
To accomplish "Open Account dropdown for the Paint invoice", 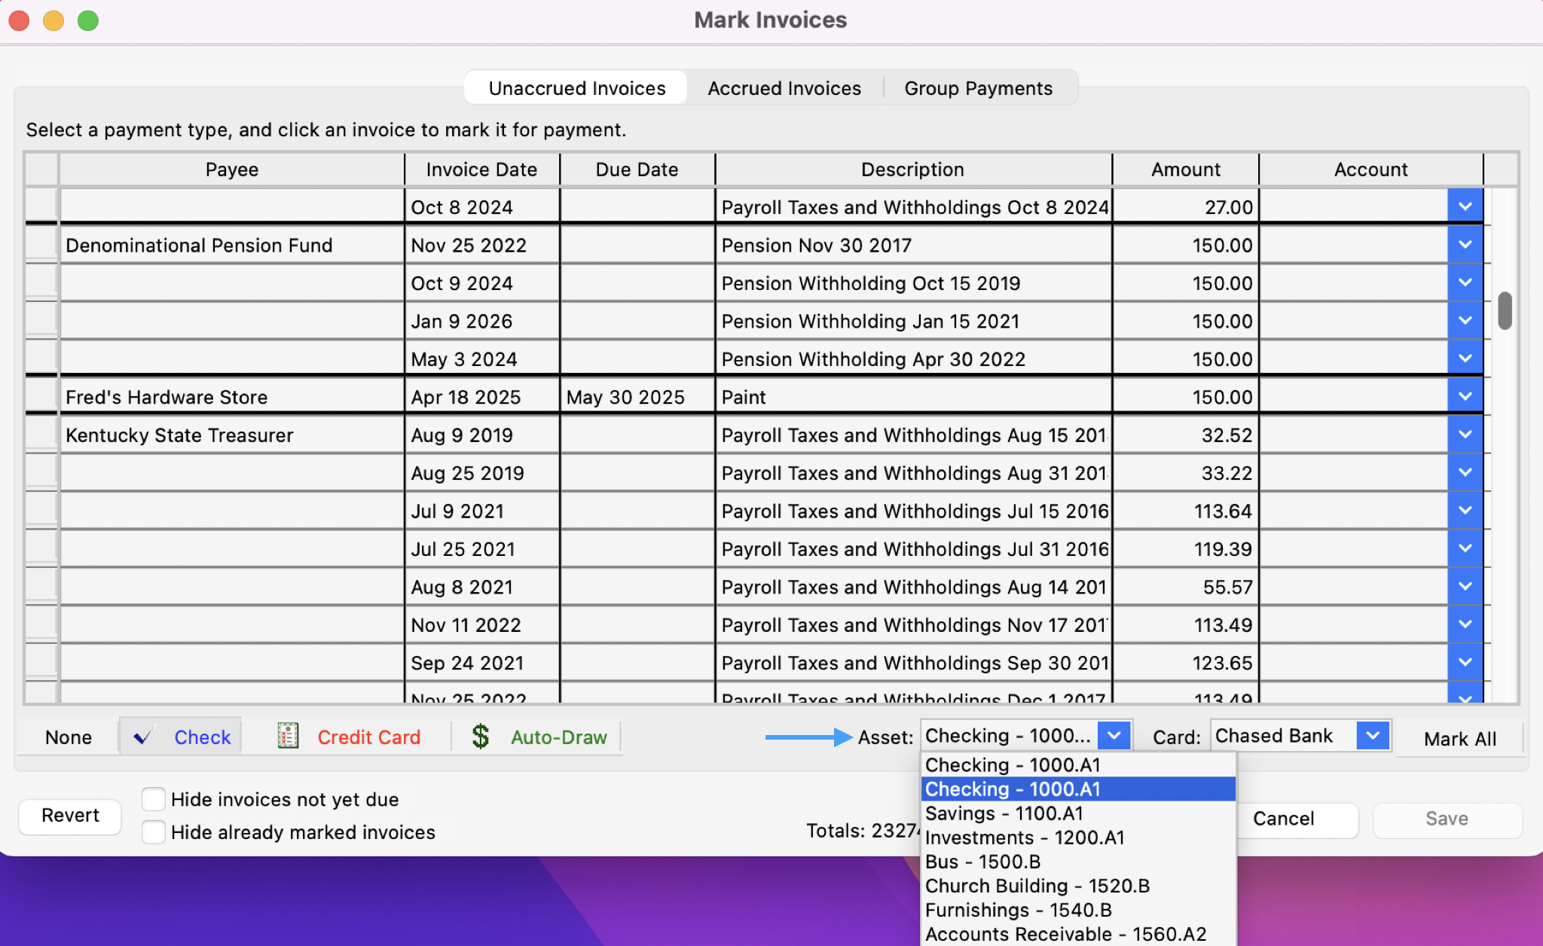I will 1465,396.
